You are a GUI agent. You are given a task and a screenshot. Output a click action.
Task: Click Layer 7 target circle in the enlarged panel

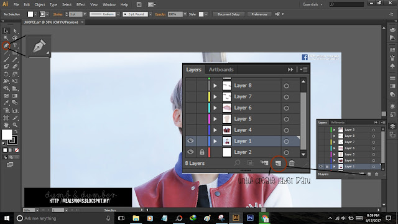pyautogui.click(x=286, y=97)
